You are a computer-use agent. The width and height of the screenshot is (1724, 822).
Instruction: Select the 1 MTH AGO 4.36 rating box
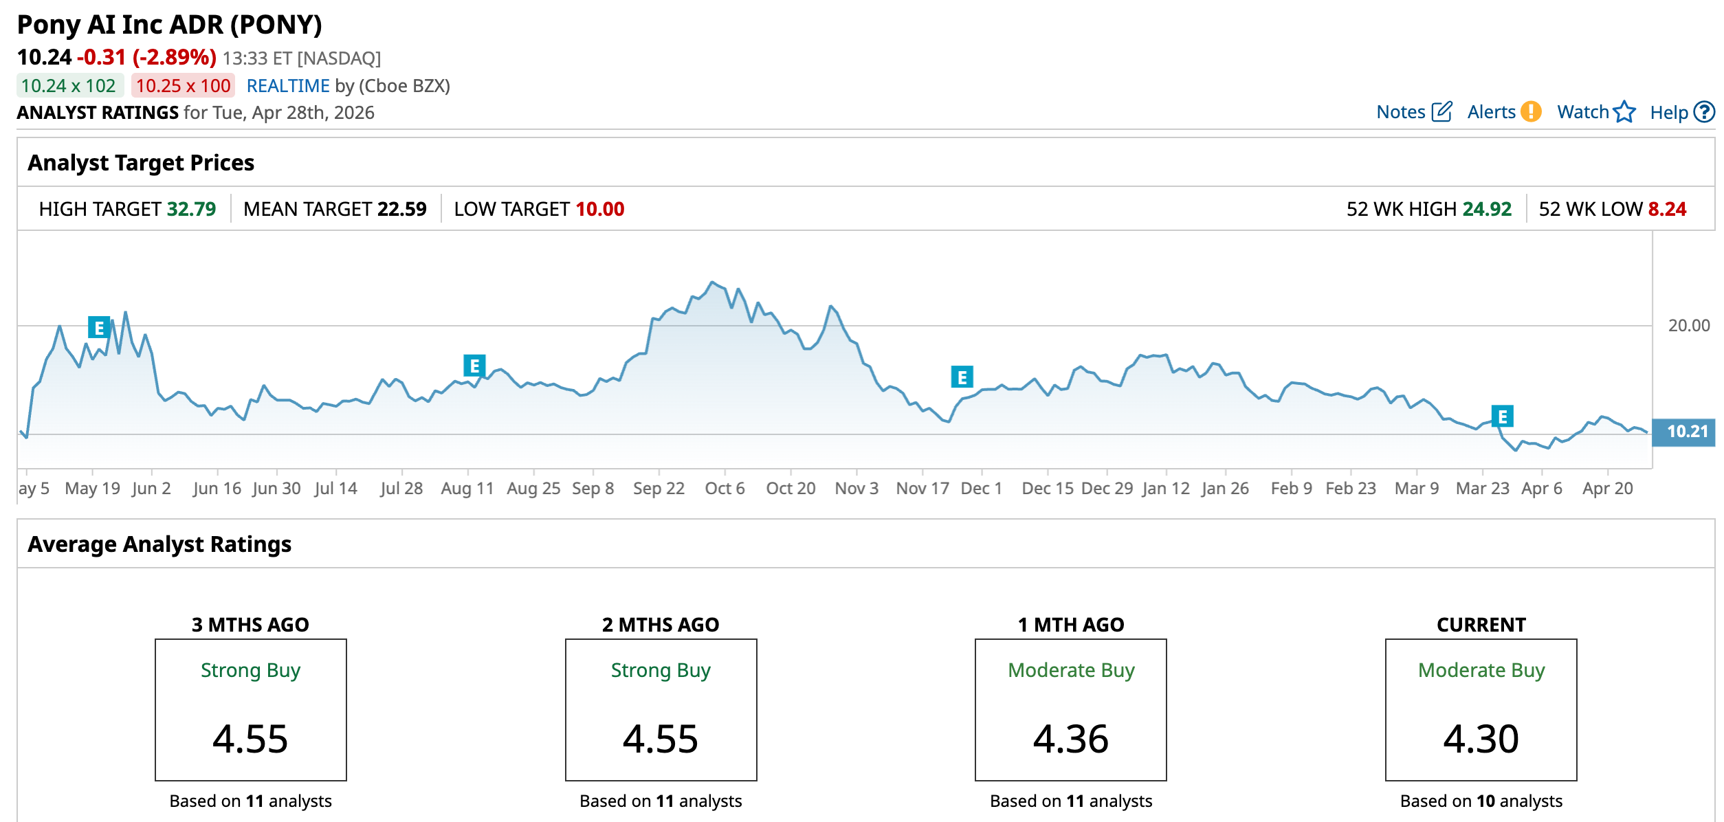point(1070,709)
